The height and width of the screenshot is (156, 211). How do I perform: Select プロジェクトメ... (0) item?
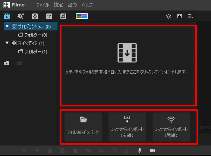(x=31, y=26)
